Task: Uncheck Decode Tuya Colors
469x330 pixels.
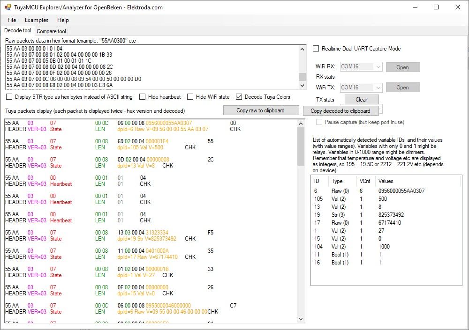Action: 239,97
